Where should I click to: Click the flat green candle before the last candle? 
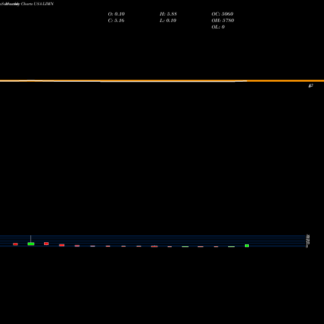click(x=231, y=246)
